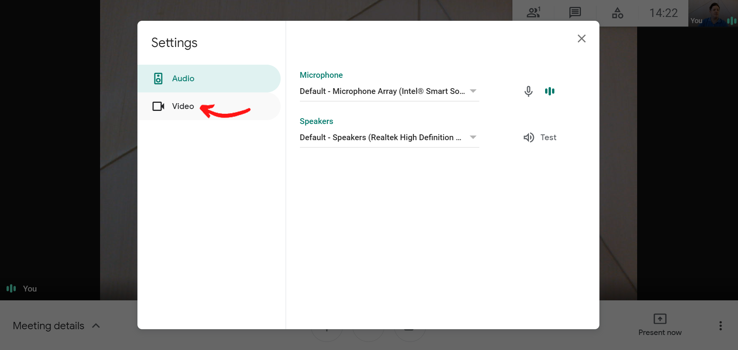Open the three-dot more options menu
The width and height of the screenshot is (738, 350).
click(x=720, y=326)
